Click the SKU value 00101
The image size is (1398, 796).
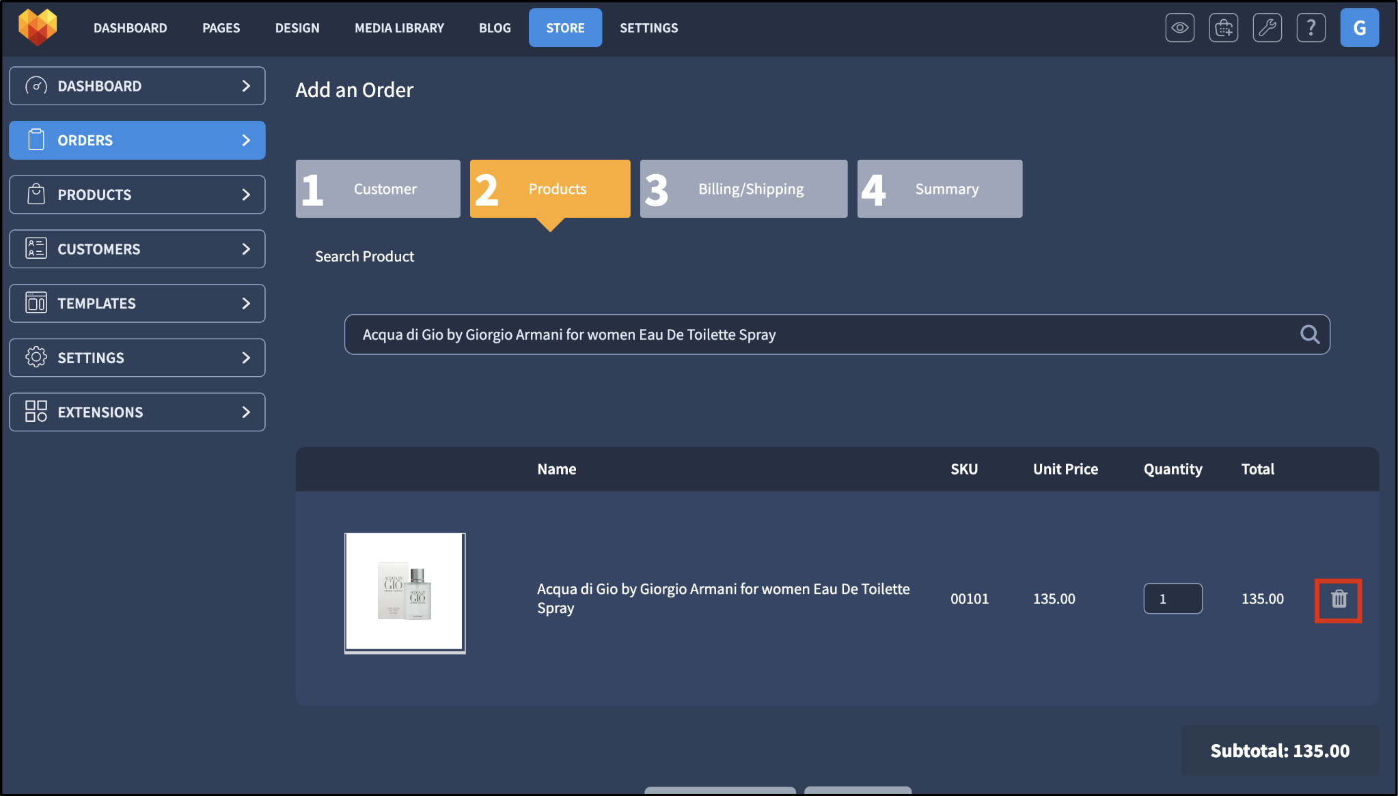[x=970, y=599]
